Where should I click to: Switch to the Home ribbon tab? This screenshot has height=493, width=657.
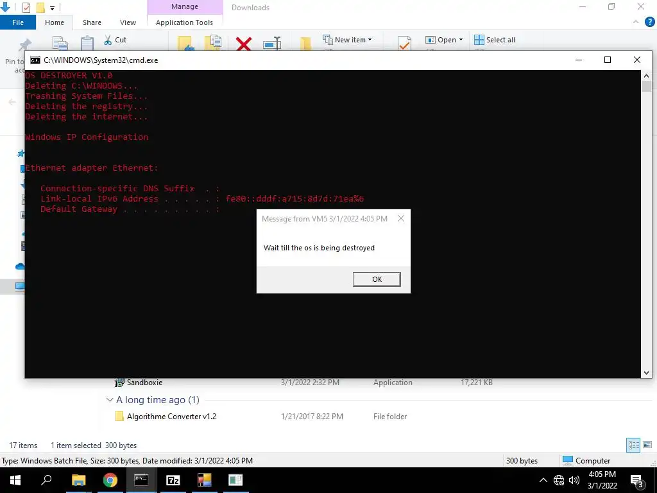point(55,22)
